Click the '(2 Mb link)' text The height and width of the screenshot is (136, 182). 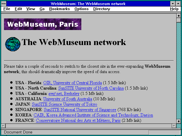pos(131,120)
